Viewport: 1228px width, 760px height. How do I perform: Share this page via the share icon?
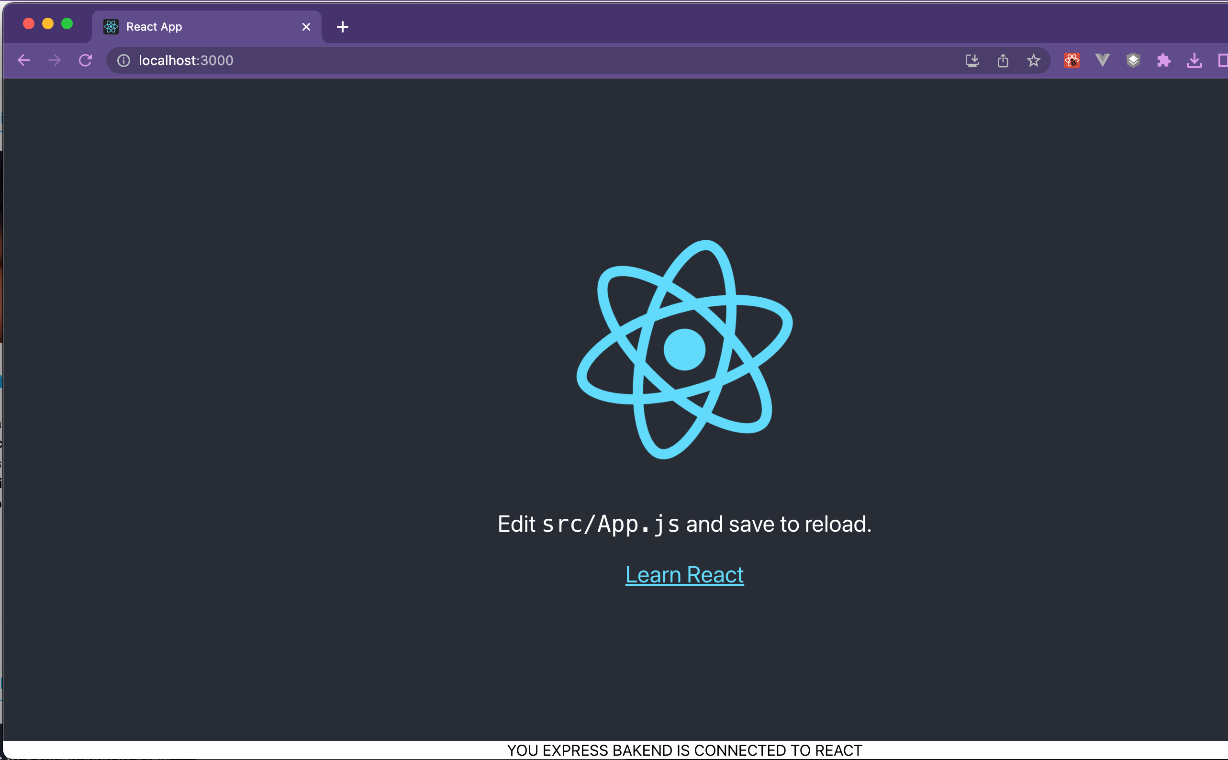[x=1003, y=61]
